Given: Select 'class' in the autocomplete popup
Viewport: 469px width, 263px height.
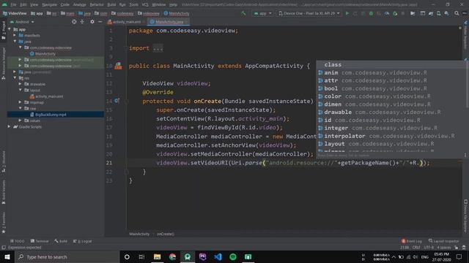Looking at the screenshot, I should click(391, 64).
